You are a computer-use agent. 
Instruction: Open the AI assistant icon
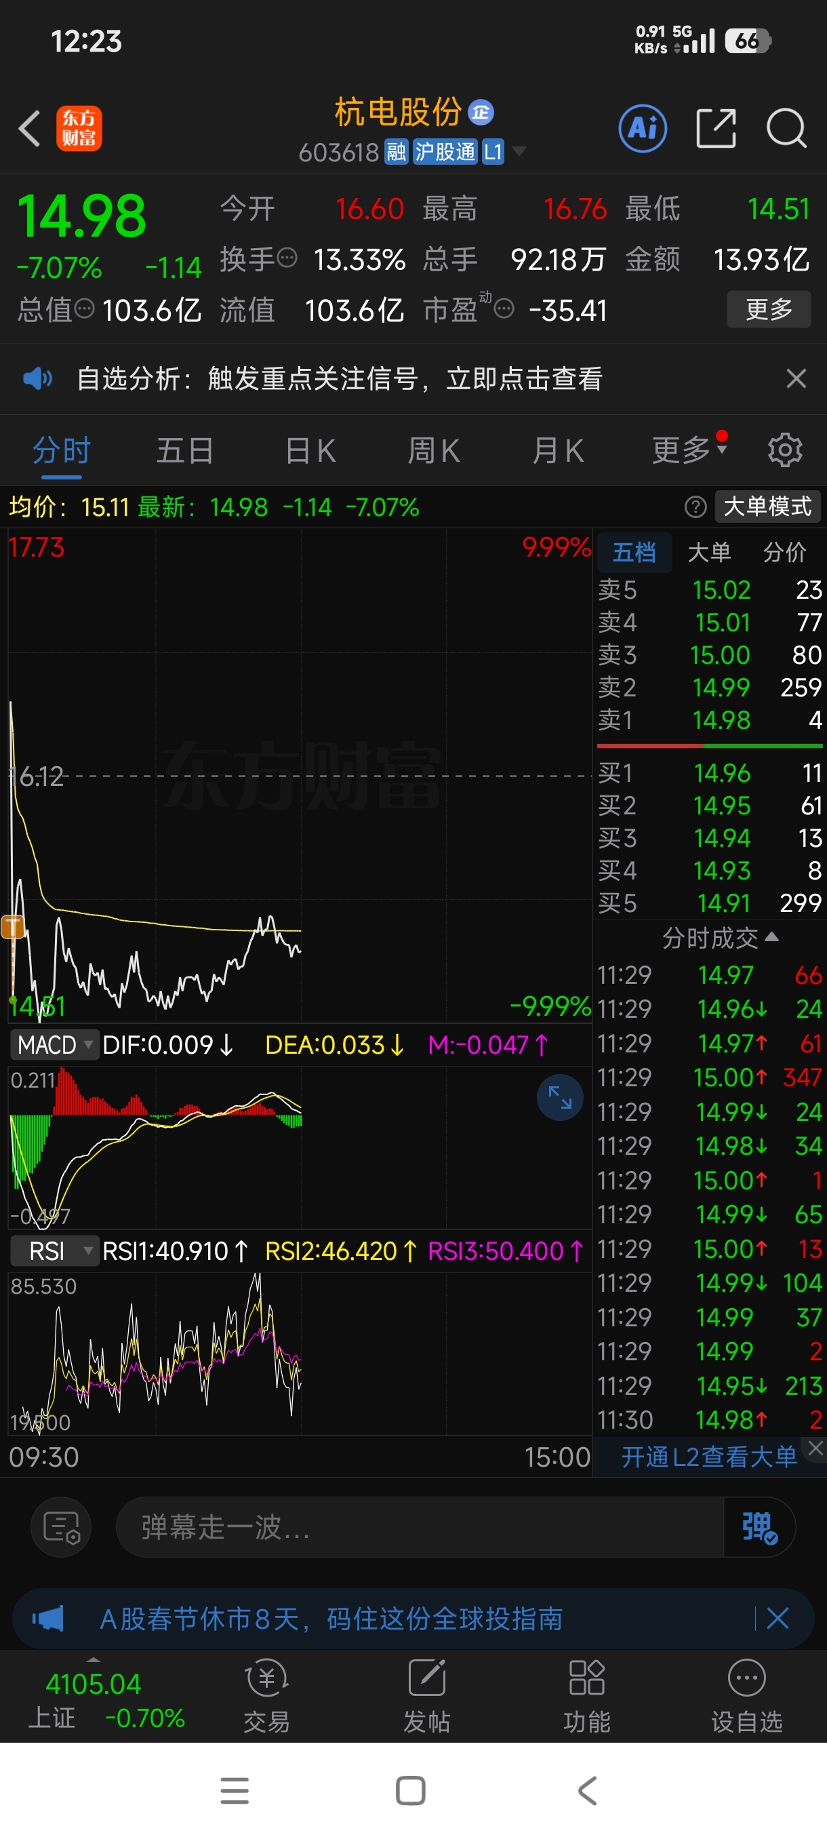coord(643,129)
